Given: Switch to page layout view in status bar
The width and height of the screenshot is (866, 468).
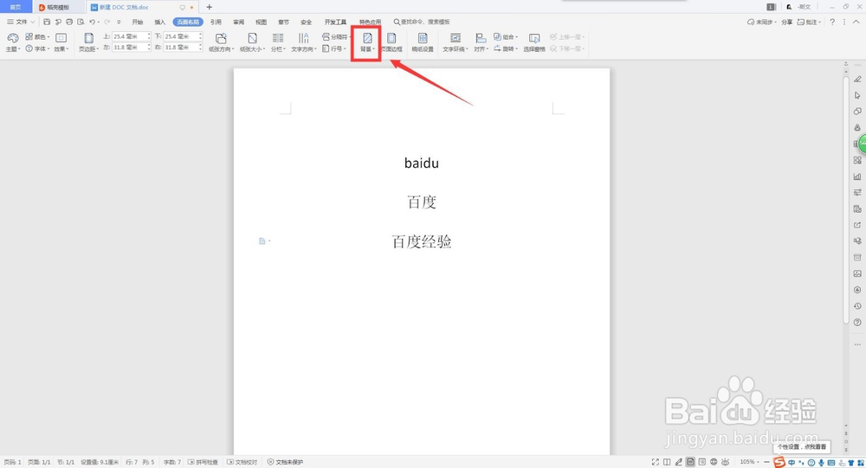Looking at the screenshot, I should point(690,462).
